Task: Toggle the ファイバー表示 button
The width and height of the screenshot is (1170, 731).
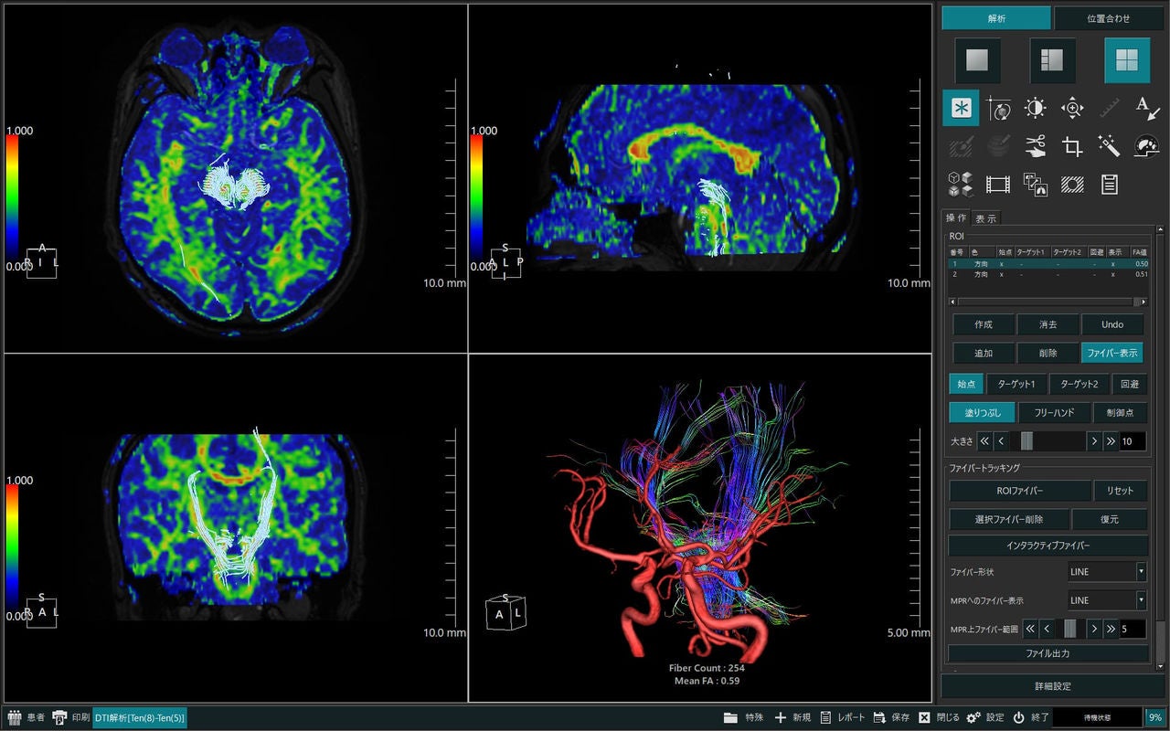Action: (x=1111, y=353)
